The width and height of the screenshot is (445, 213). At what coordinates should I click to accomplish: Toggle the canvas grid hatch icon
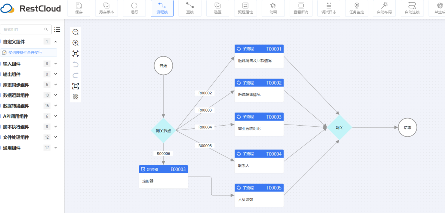(76, 96)
